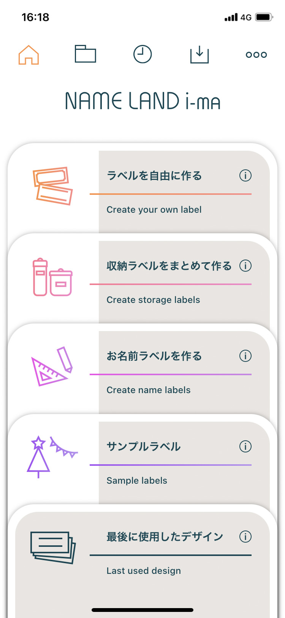Open Create name labels option
Image resolution: width=285 pixels, height=618 pixels.
(x=149, y=390)
